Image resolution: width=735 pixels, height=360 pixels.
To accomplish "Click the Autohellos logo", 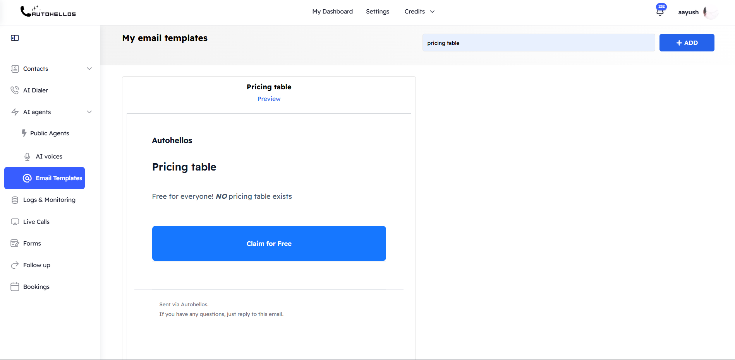I will pyautogui.click(x=48, y=11).
